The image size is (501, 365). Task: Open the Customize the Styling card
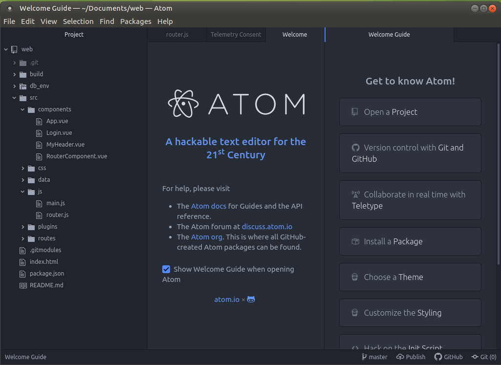pyautogui.click(x=410, y=313)
